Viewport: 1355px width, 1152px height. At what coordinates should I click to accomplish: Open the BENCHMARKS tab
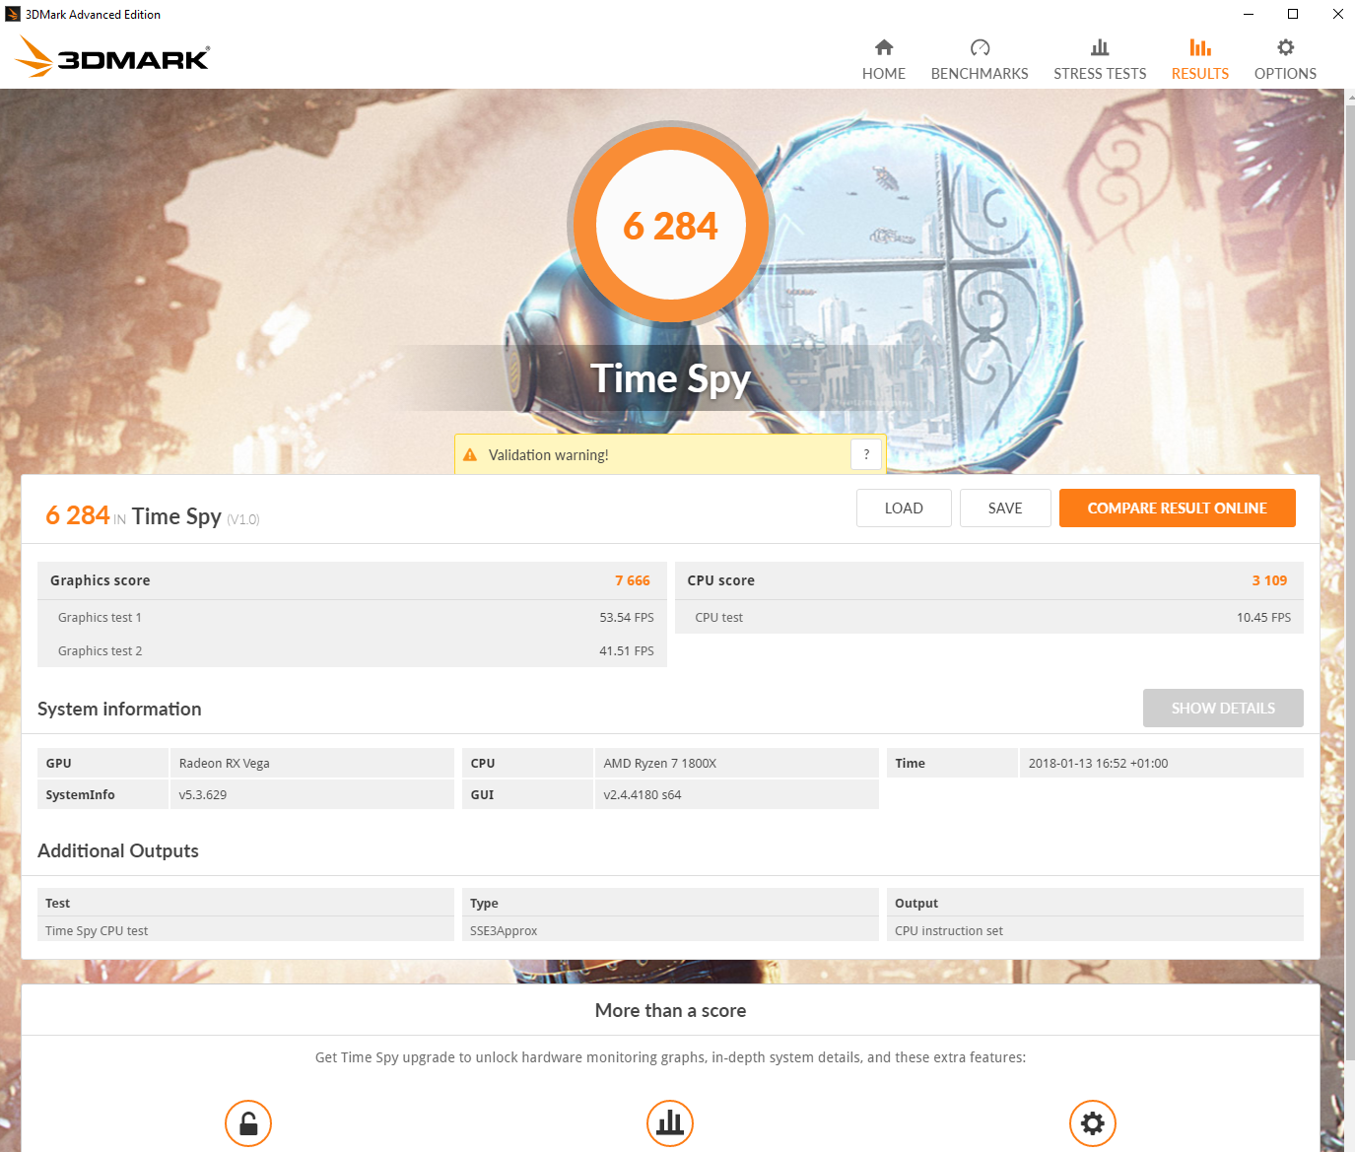(x=980, y=61)
